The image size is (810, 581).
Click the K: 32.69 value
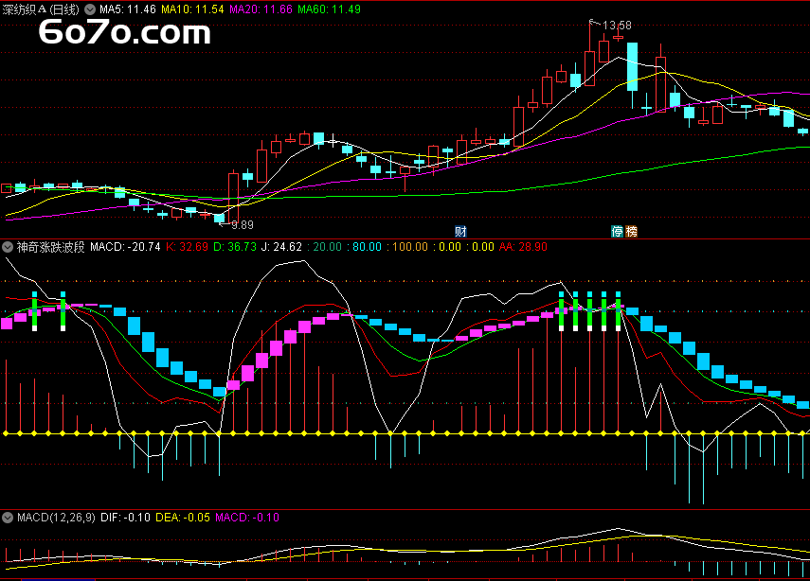click(x=187, y=247)
